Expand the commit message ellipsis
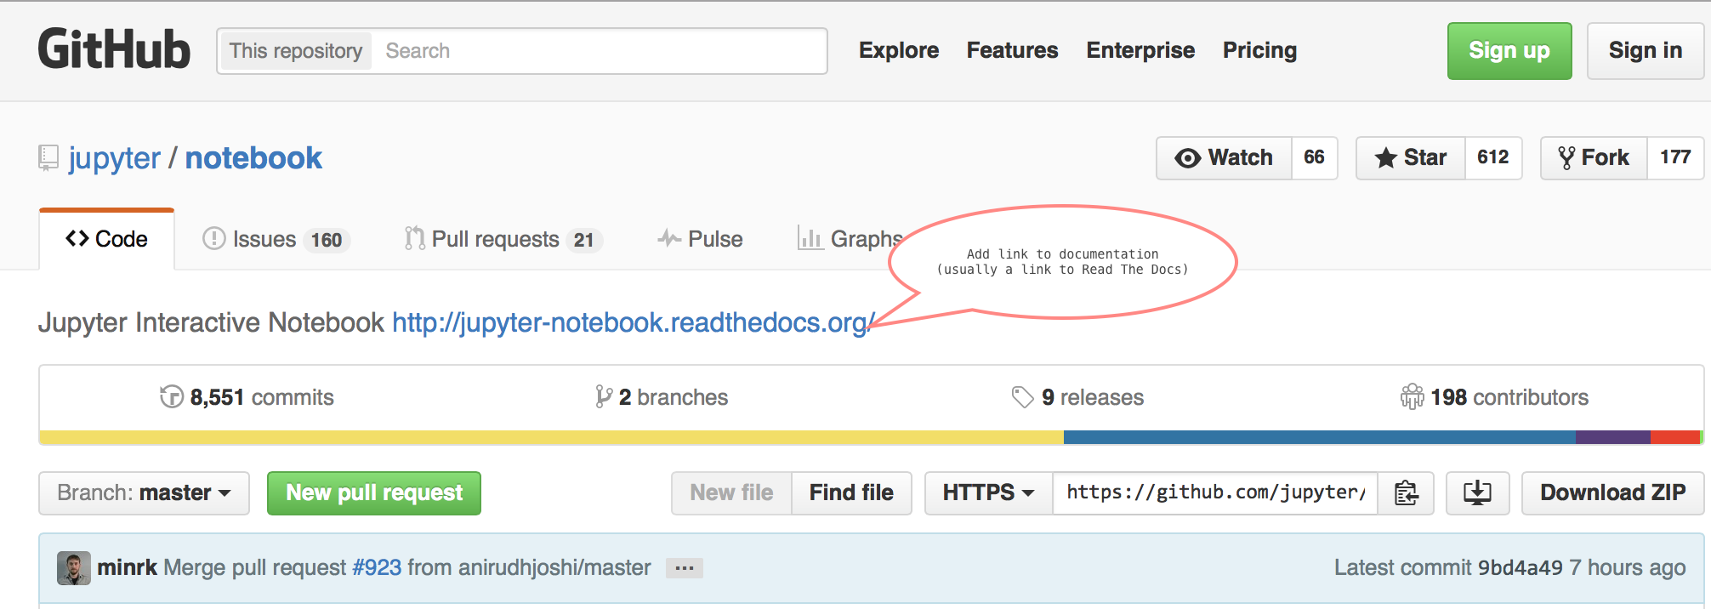Viewport: 1711px width, 609px height. click(684, 568)
